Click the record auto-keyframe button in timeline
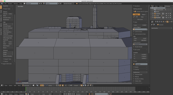The width and height of the screenshot is (173, 95). 90,94
